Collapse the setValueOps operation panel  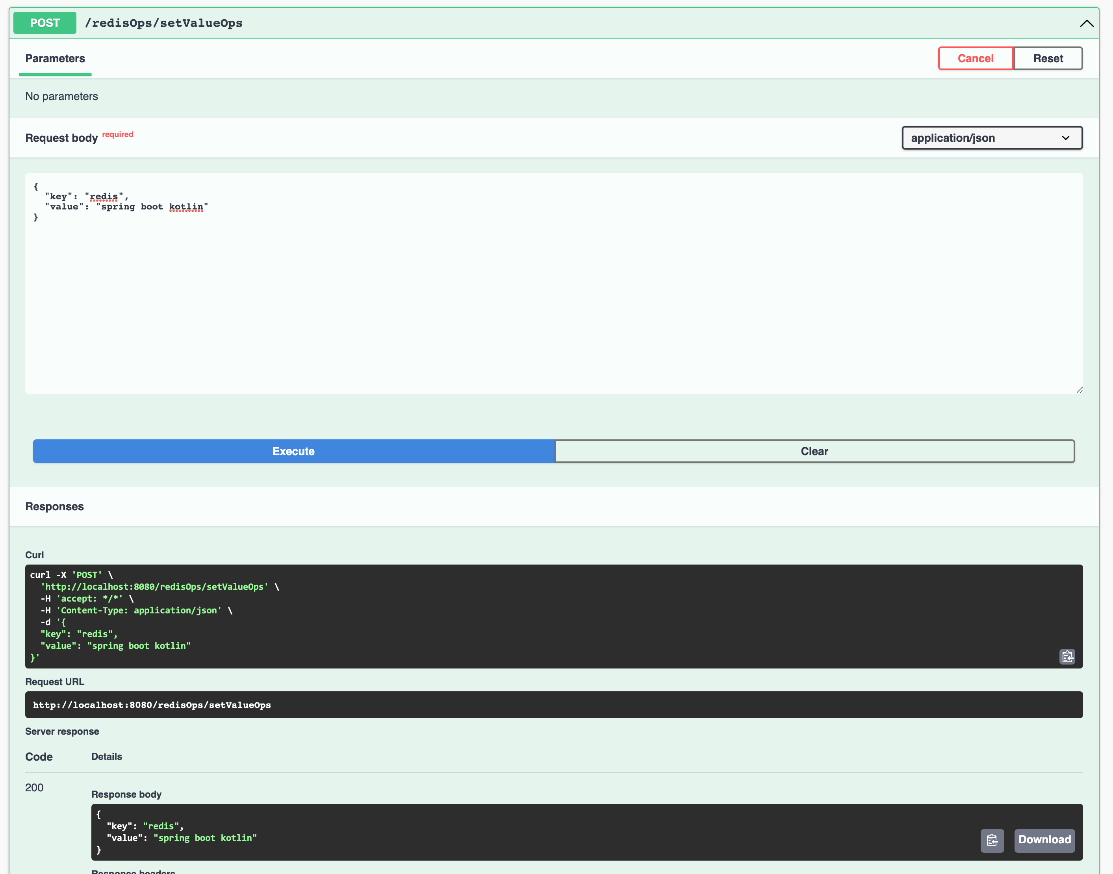pyautogui.click(x=1086, y=22)
